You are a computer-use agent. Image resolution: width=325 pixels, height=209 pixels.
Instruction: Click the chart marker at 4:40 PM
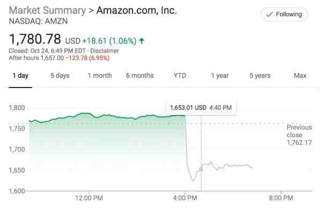click(201, 169)
